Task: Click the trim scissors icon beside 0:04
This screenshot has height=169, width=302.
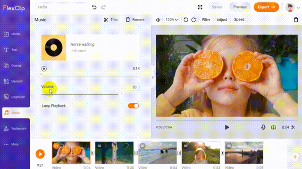Action: coord(293,127)
